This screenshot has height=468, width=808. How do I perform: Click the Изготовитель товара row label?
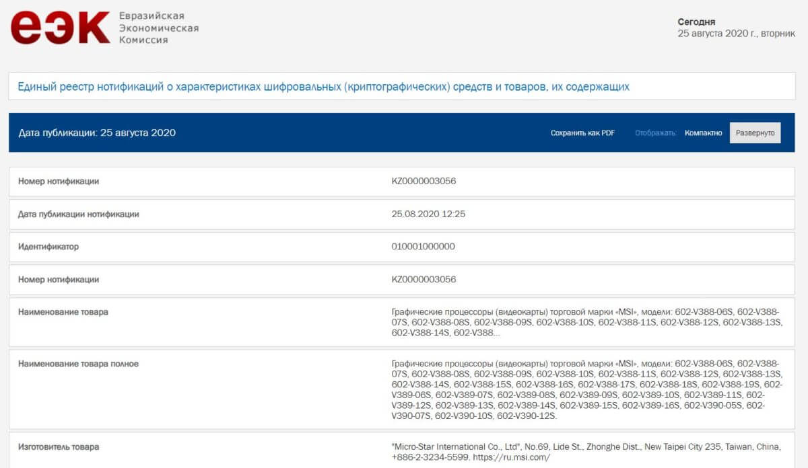(59, 446)
